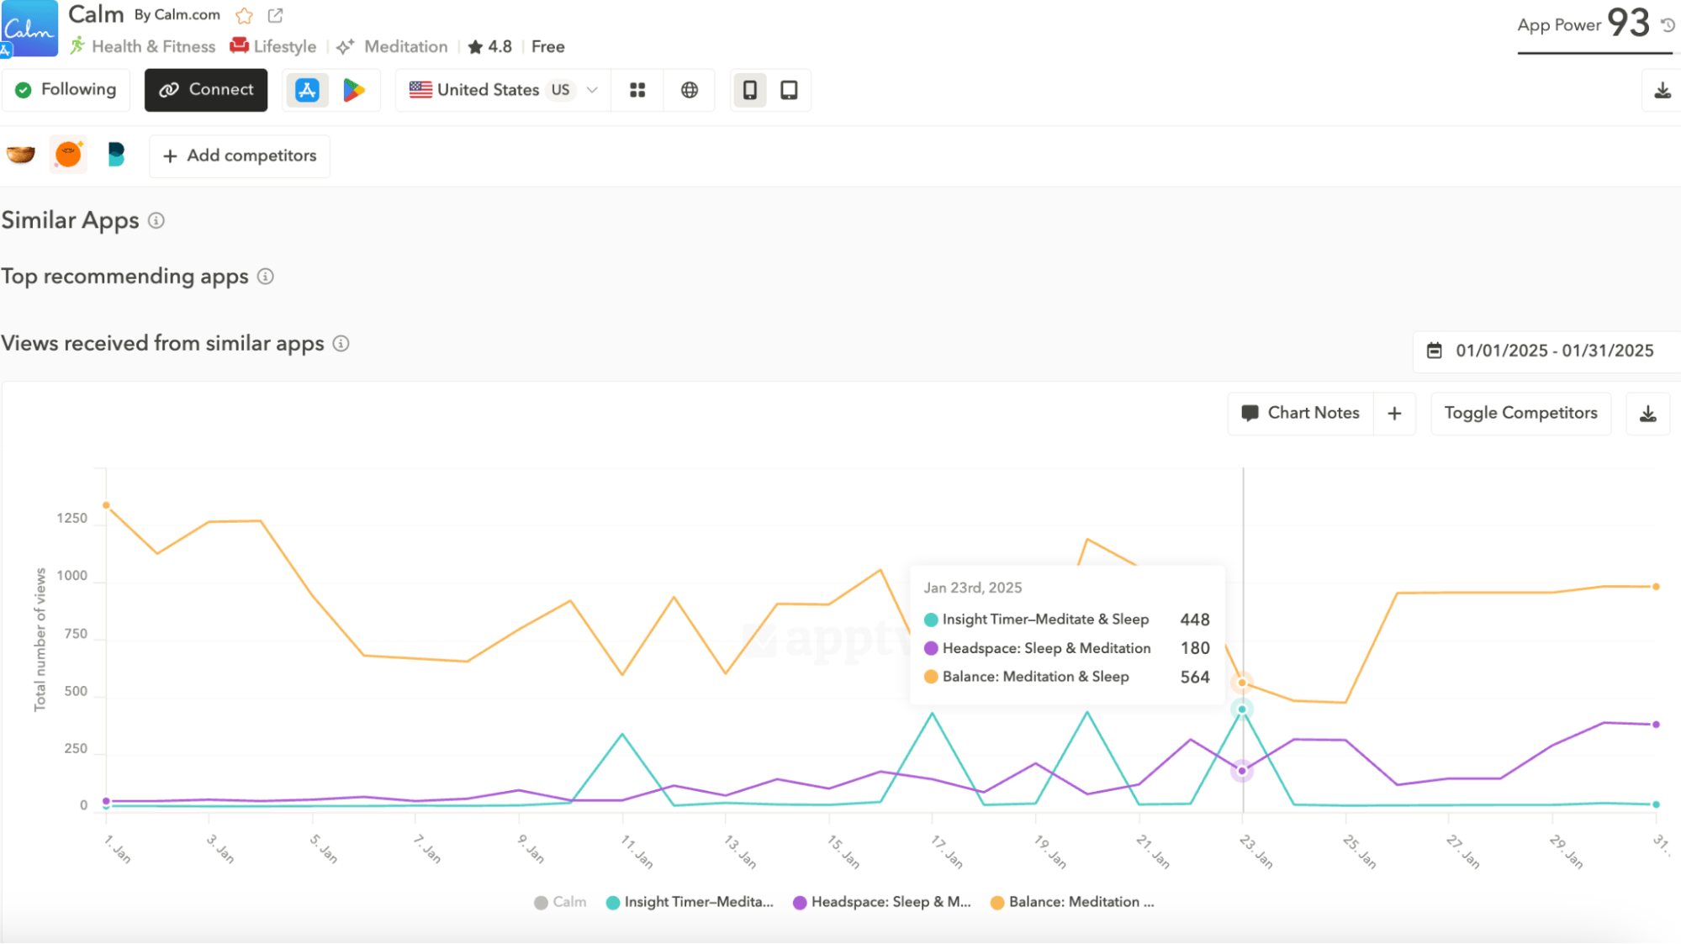Open the app categories grid icon

pos(637,90)
